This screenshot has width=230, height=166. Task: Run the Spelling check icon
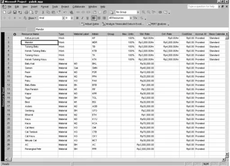click(x=36, y=12)
